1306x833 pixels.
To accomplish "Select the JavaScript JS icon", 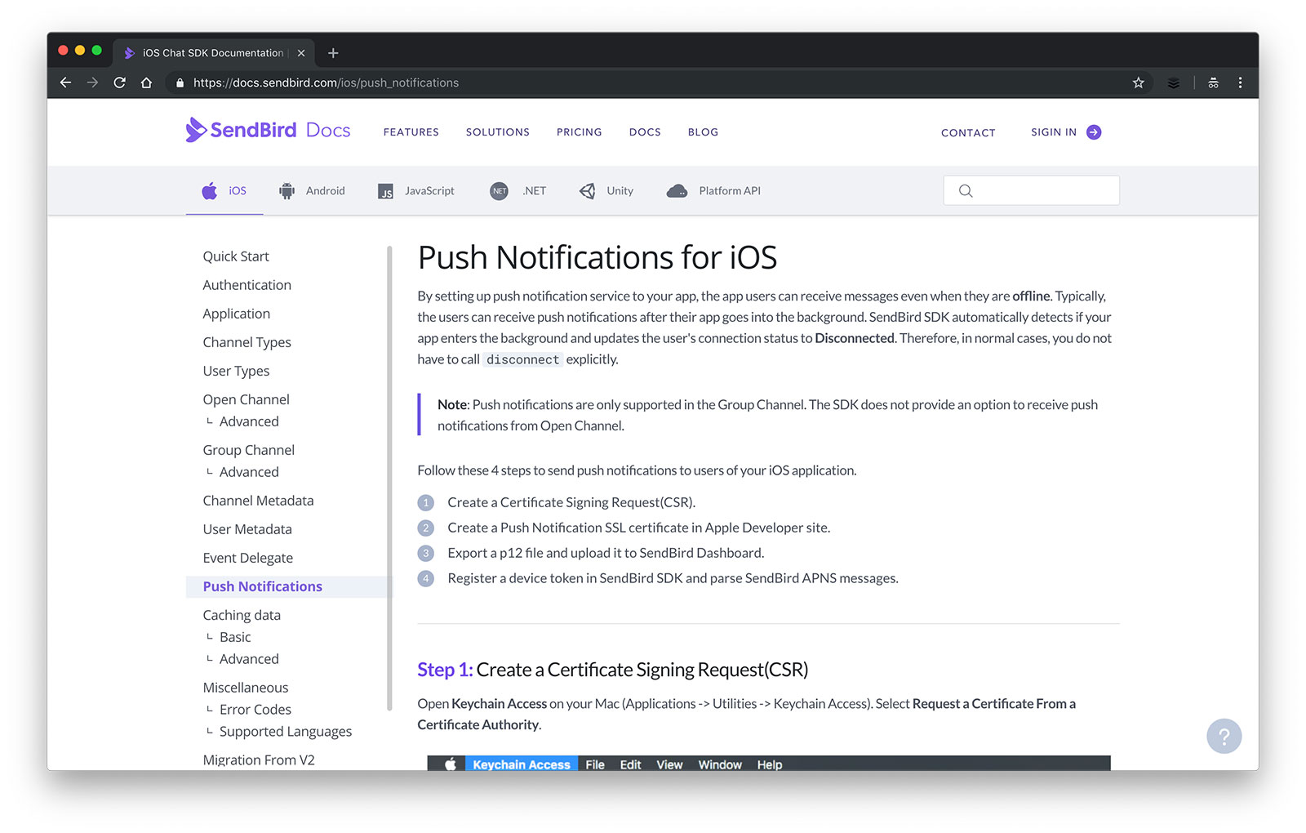I will 385,191.
